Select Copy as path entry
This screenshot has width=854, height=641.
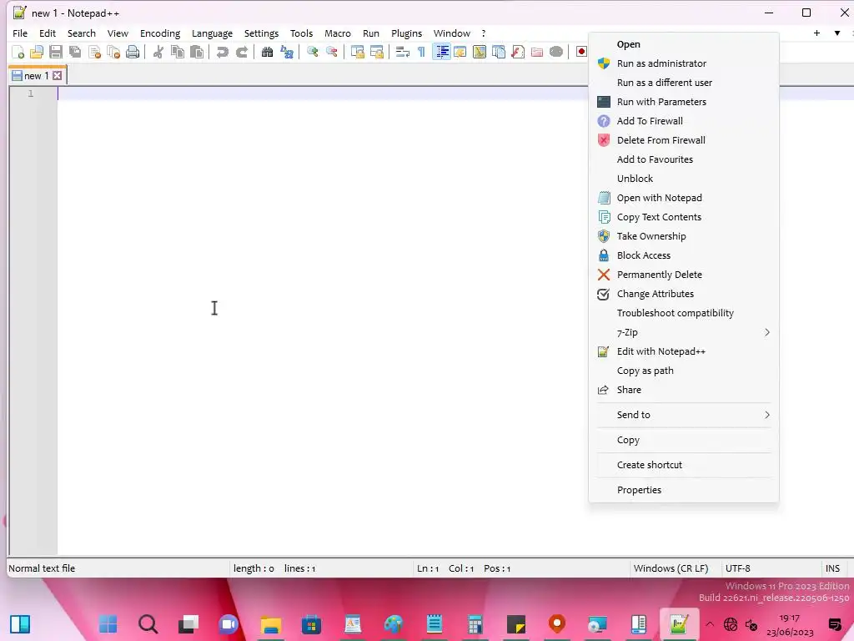684,371
